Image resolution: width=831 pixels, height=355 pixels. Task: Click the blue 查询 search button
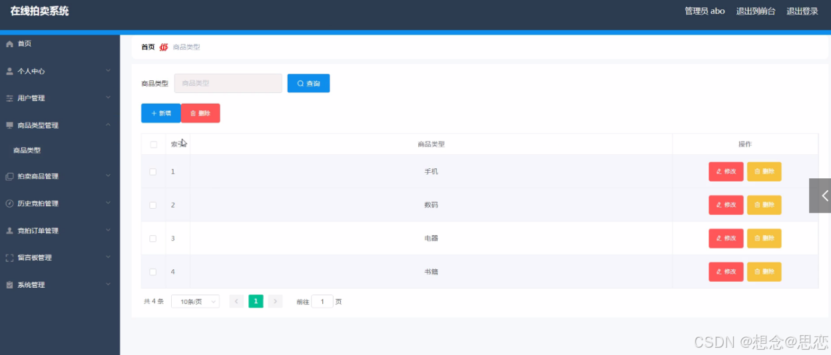click(x=308, y=83)
